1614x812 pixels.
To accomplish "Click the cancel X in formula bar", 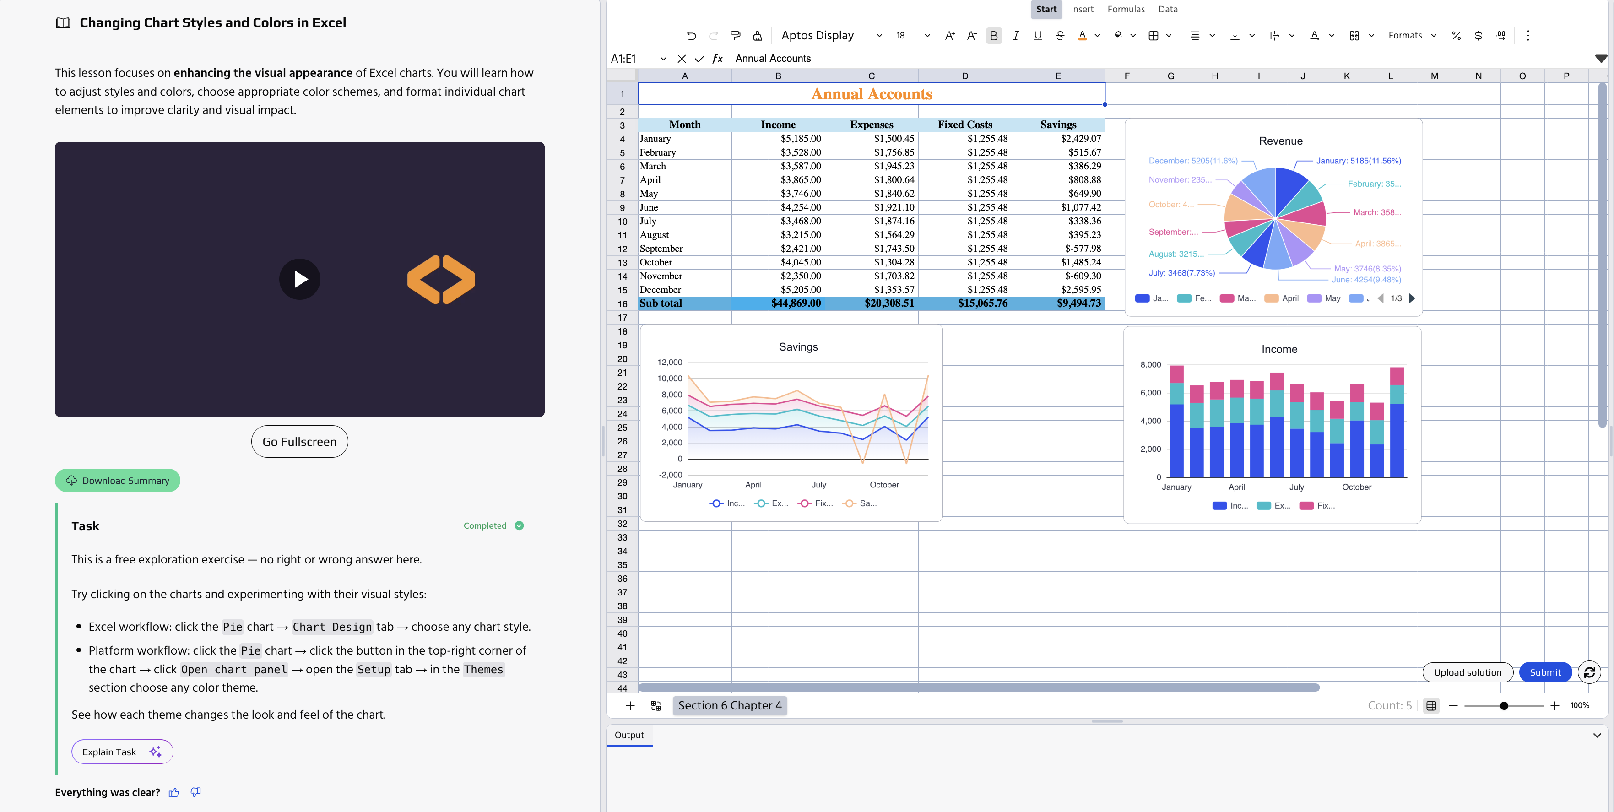I will pos(682,59).
